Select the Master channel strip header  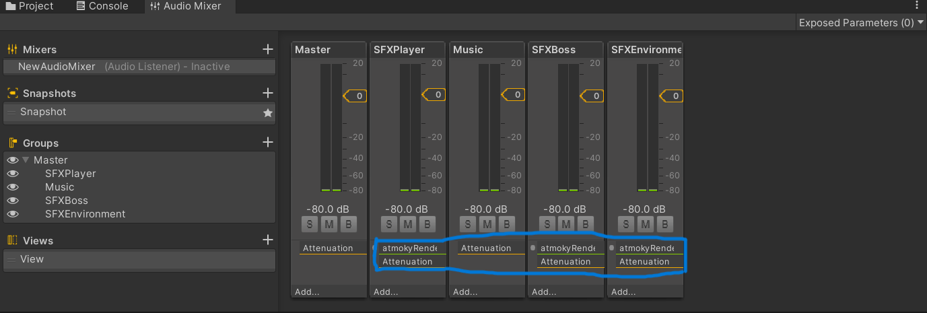pos(329,50)
